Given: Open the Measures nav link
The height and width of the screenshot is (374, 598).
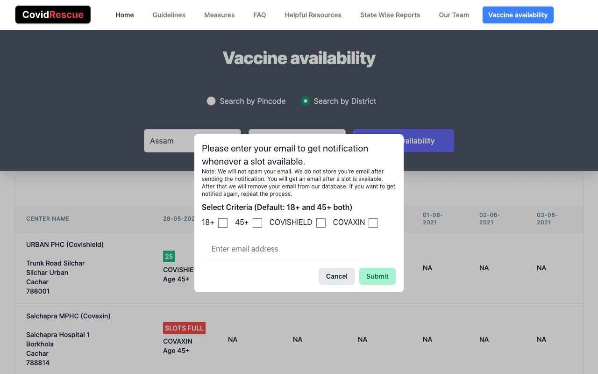Looking at the screenshot, I should point(220,15).
